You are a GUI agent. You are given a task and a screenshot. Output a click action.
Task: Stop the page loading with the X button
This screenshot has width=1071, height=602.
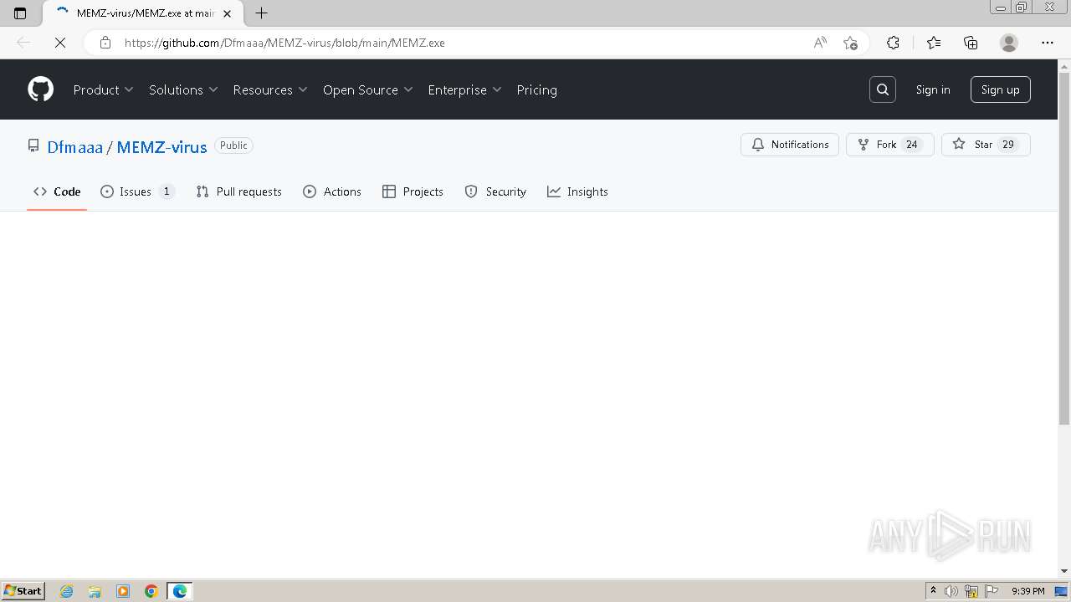tap(60, 43)
